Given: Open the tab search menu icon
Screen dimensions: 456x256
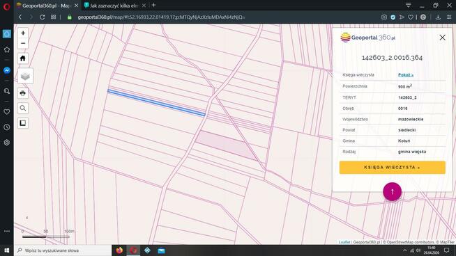Looking at the screenshot, I should [x=409, y=6].
